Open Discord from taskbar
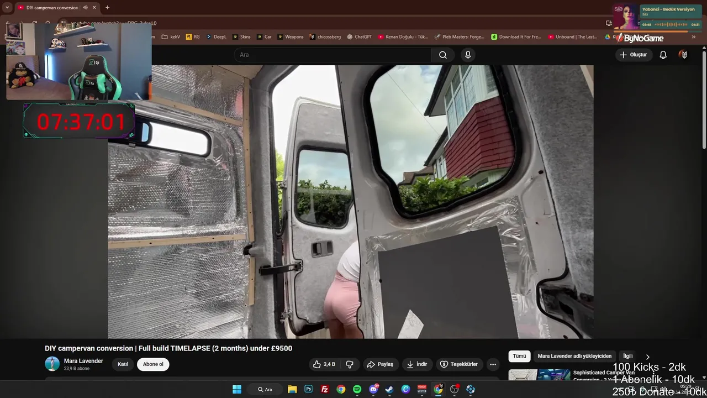The width and height of the screenshot is (707, 398). pos(373,389)
